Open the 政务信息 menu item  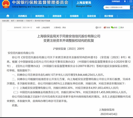click(57, 16)
